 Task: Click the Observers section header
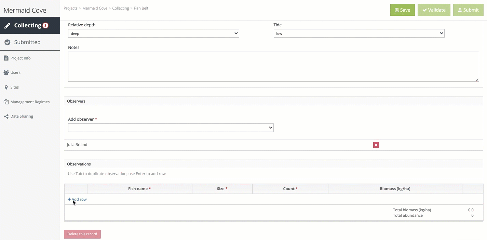click(273, 101)
